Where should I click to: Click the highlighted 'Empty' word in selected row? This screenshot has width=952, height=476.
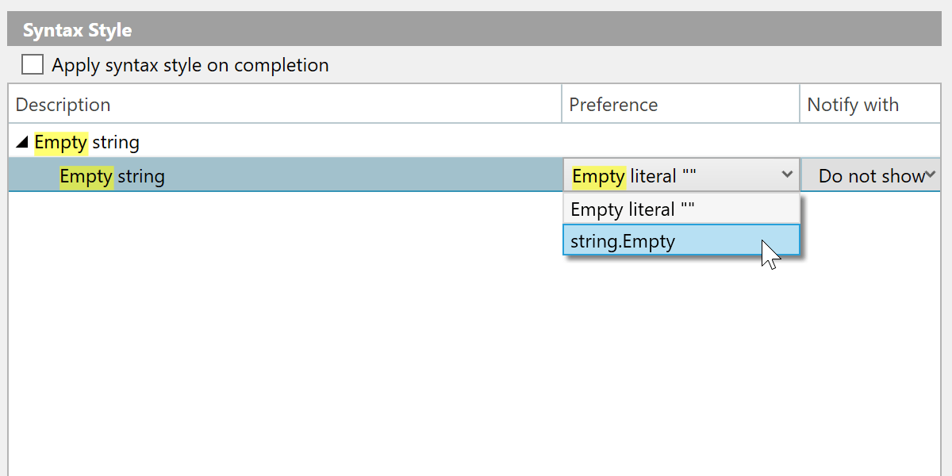(86, 175)
